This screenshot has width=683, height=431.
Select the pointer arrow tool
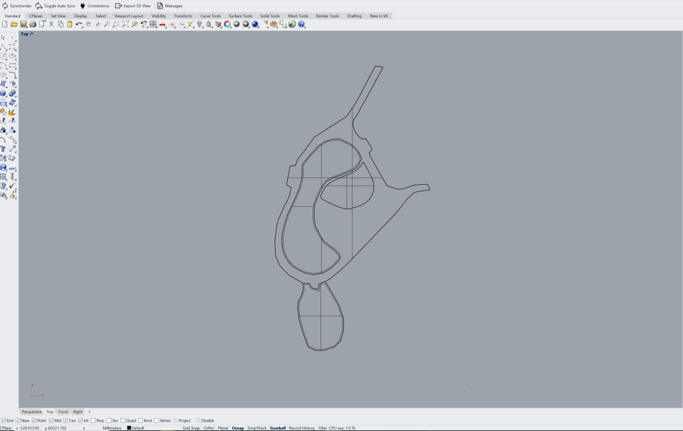(x=3, y=37)
